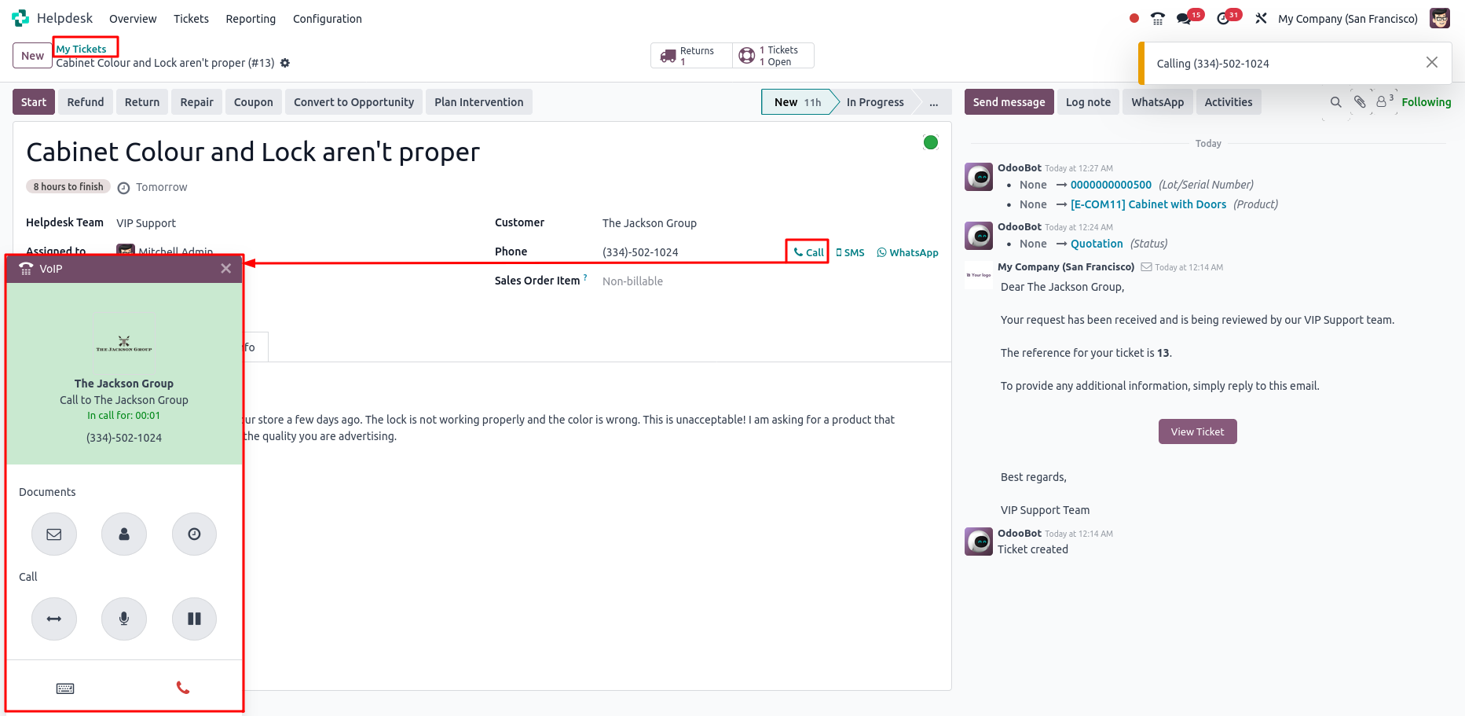Transfer the call using arrows icon
The image size is (1465, 716).
click(x=54, y=619)
